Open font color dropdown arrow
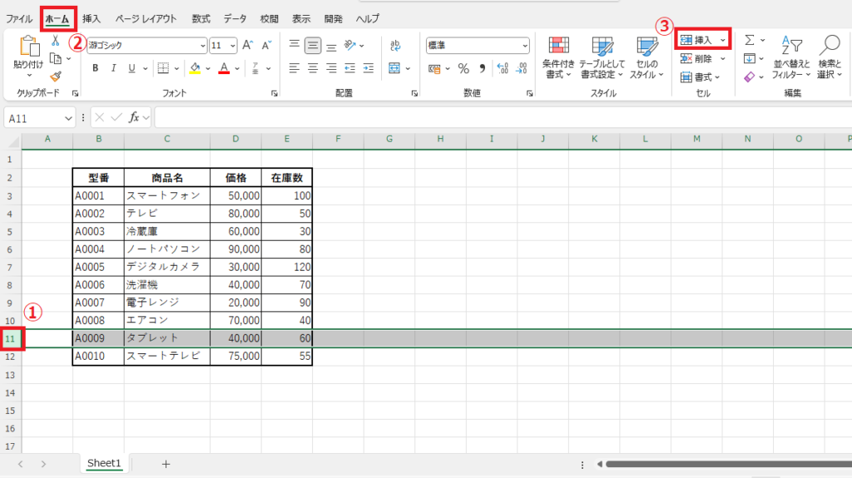The width and height of the screenshot is (852, 478). coord(237,69)
